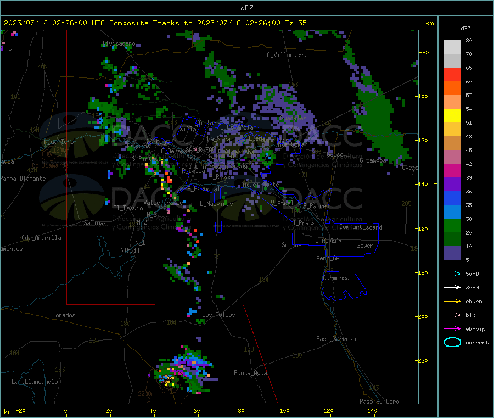Viewport: 494px width, 418px height.
Task: Click the 35 dBZ blue color swatch
Action: [x=452, y=198]
